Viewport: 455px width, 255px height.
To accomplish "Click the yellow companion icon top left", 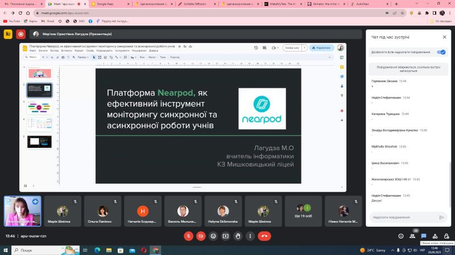I will tap(8, 34).
